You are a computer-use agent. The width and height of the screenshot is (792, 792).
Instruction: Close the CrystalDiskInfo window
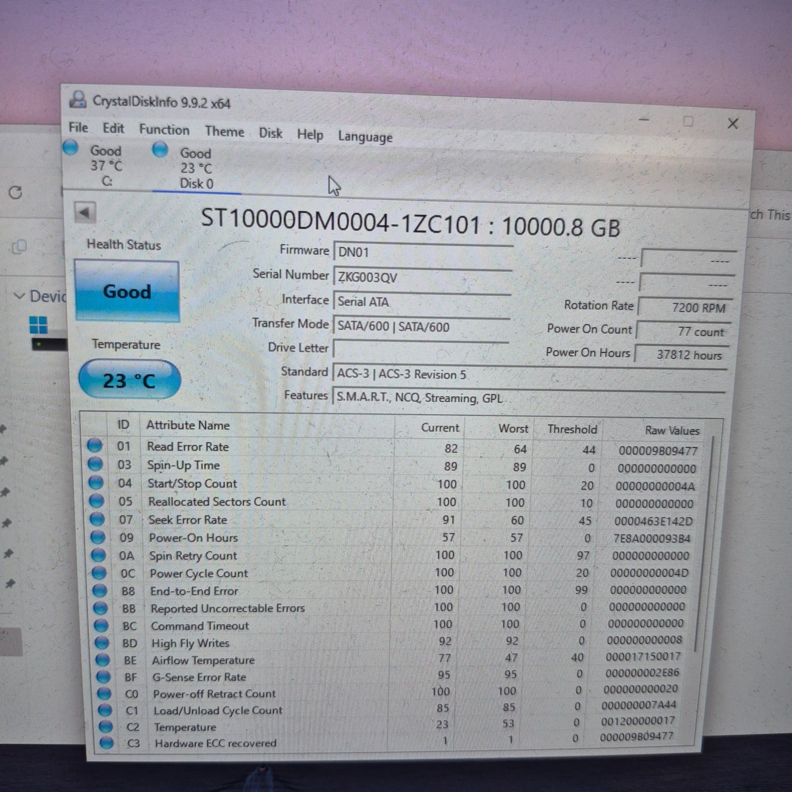tap(733, 123)
